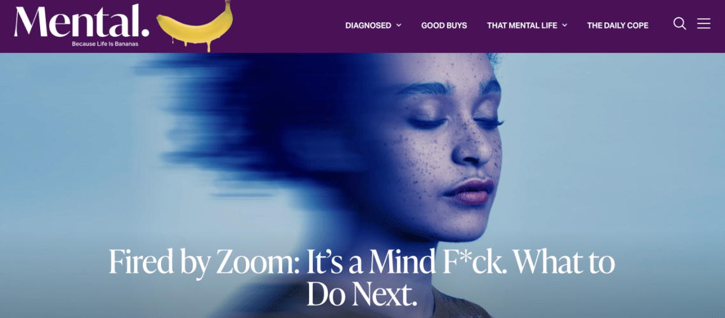Image resolution: width=725 pixels, height=318 pixels.
Task: Click the banana stem tip at top
Action: (228, 3)
